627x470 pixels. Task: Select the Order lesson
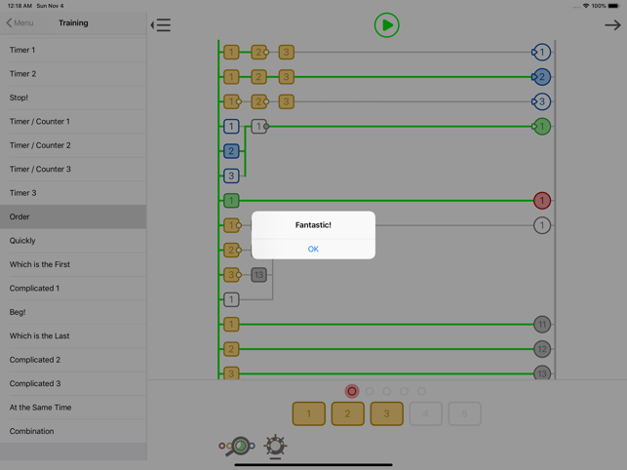(73, 216)
